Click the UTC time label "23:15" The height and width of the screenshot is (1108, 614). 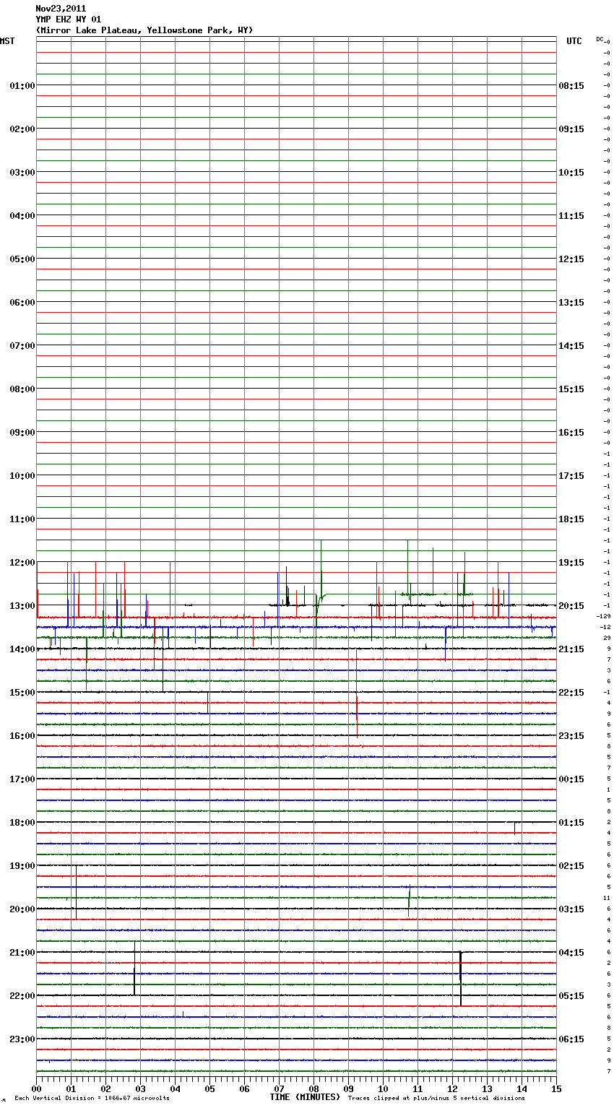[571, 736]
